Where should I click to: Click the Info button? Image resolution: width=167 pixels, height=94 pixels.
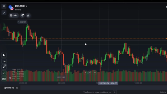point(14,15)
